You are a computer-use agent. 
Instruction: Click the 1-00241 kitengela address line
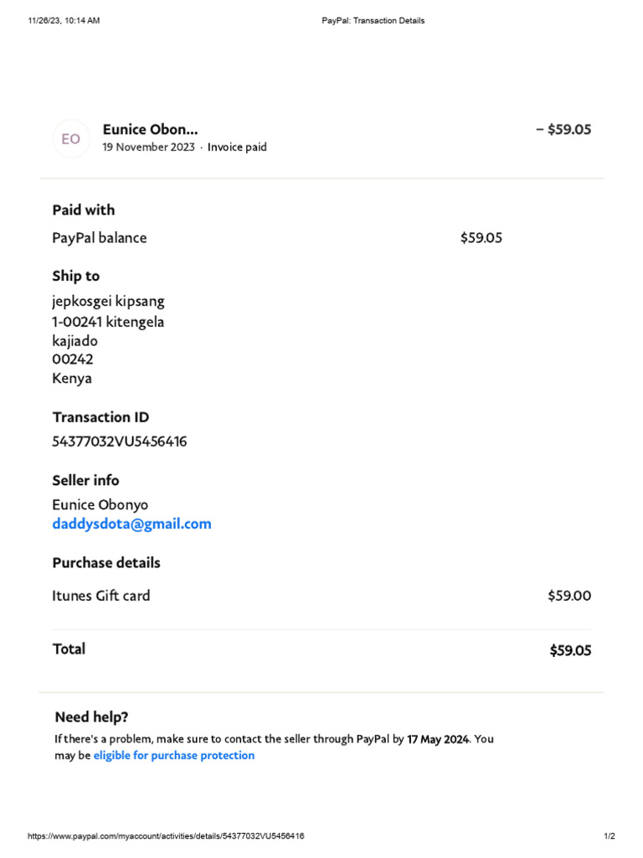[x=108, y=322]
